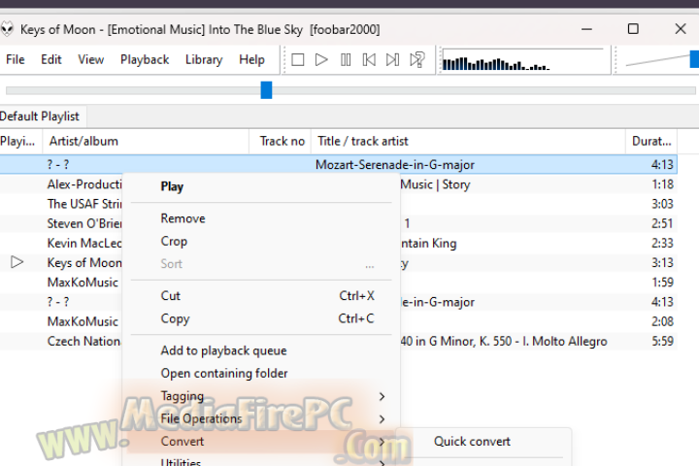Expand the File Operations submenu arrow
The width and height of the screenshot is (699, 466).
click(382, 418)
